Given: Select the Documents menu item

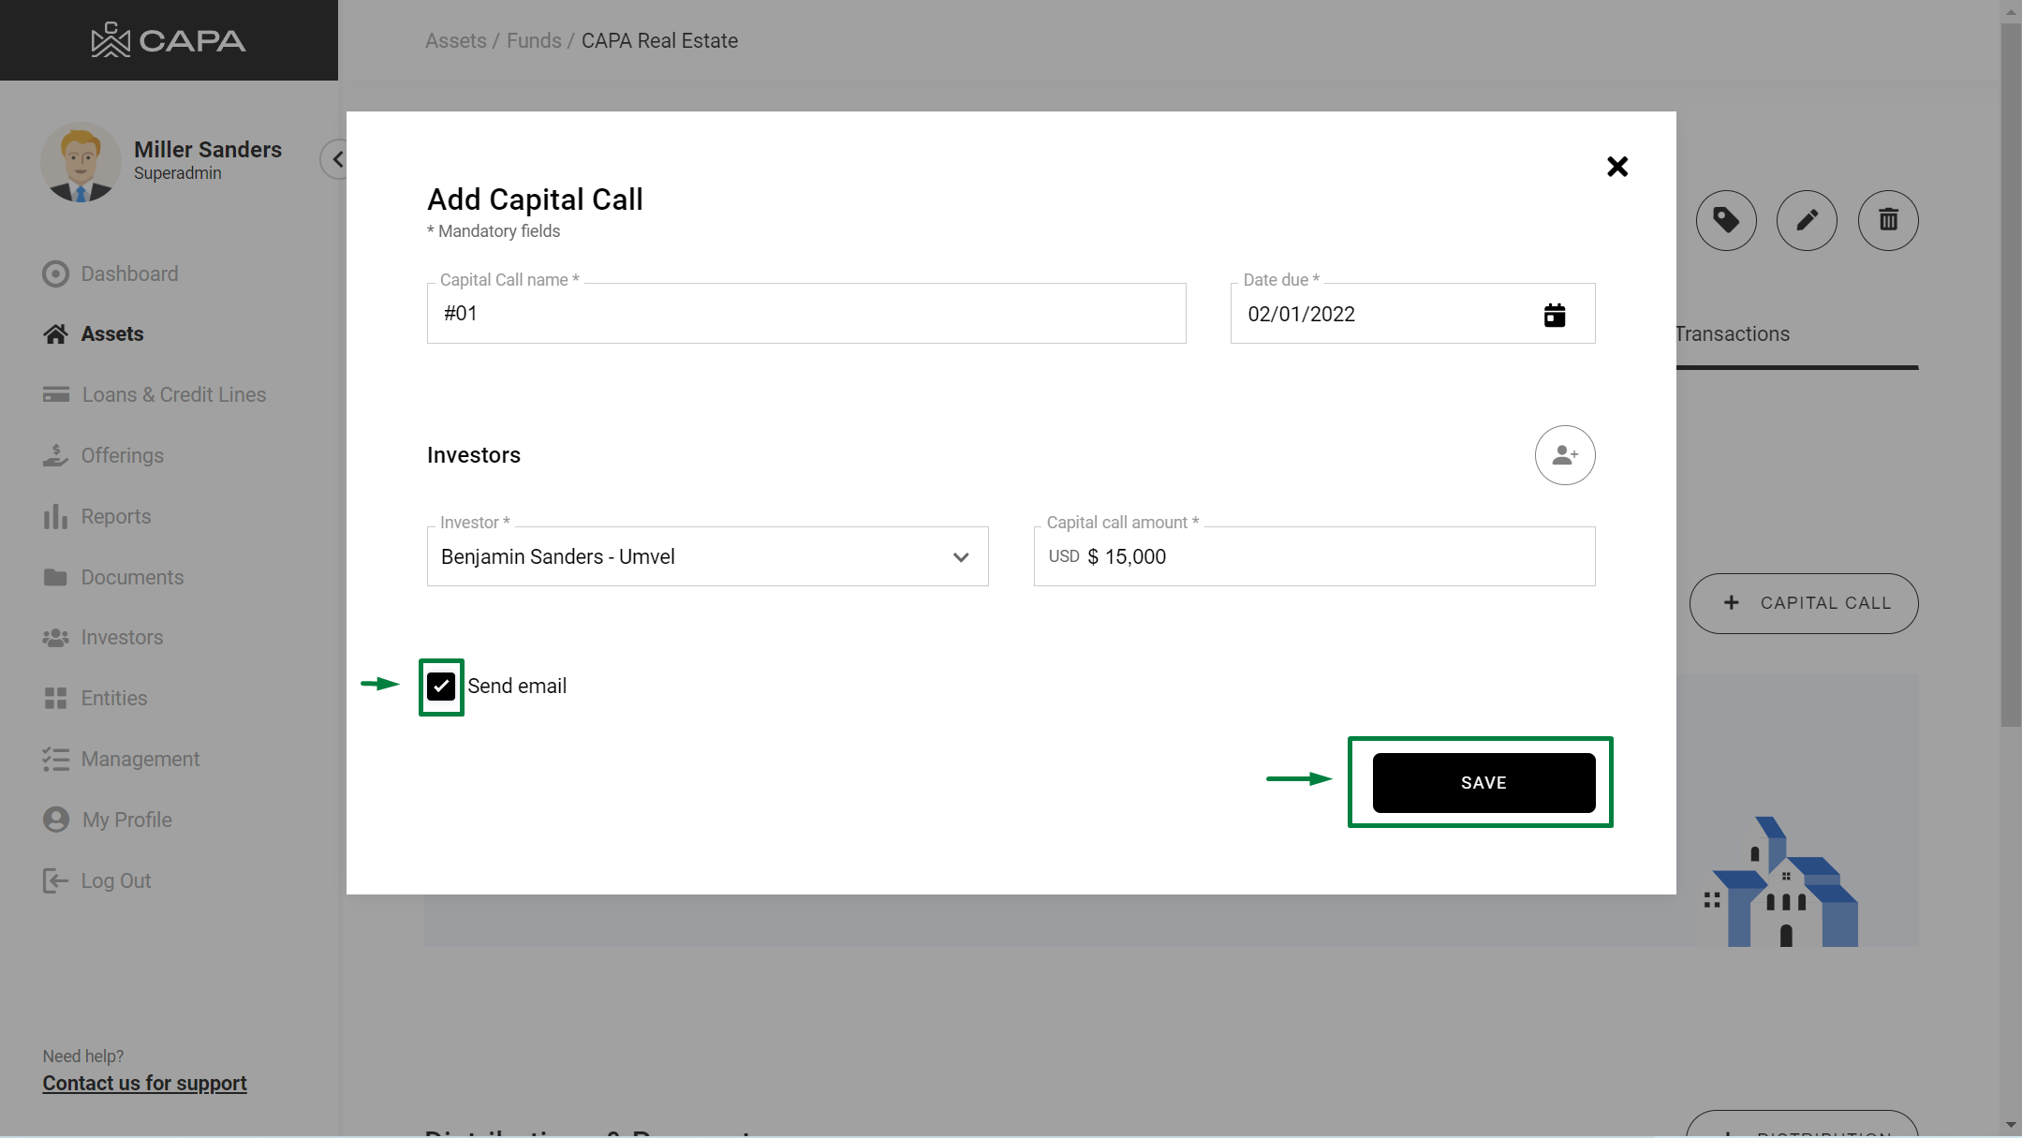Looking at the screenshot, I should [x=132, y=577].
